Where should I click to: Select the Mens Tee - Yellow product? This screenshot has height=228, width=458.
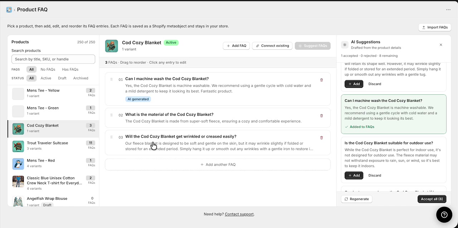coord(53,94)
